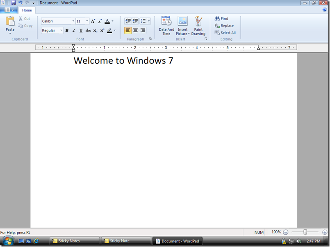
Task: Decrease the paragraph indent
Action: 128,21
